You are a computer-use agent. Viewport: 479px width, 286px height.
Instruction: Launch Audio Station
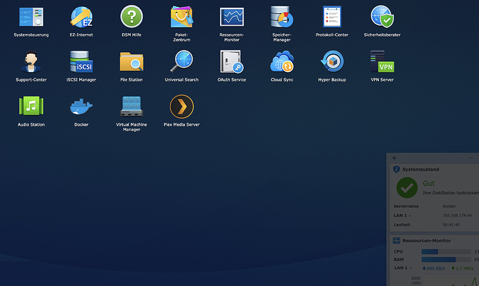[x=31, y=106]
